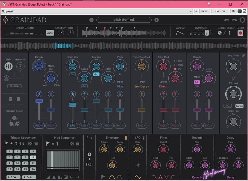Change the Target Env Decay selector

(x=142, y=86)
